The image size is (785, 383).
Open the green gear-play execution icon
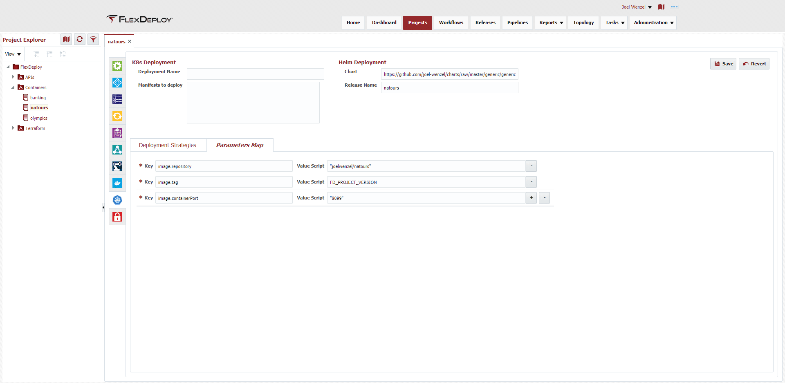tap(117, 66)
